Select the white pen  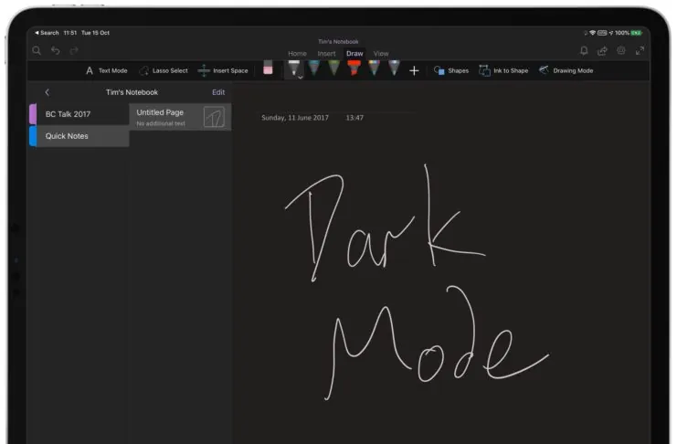[x=294, y=69]
